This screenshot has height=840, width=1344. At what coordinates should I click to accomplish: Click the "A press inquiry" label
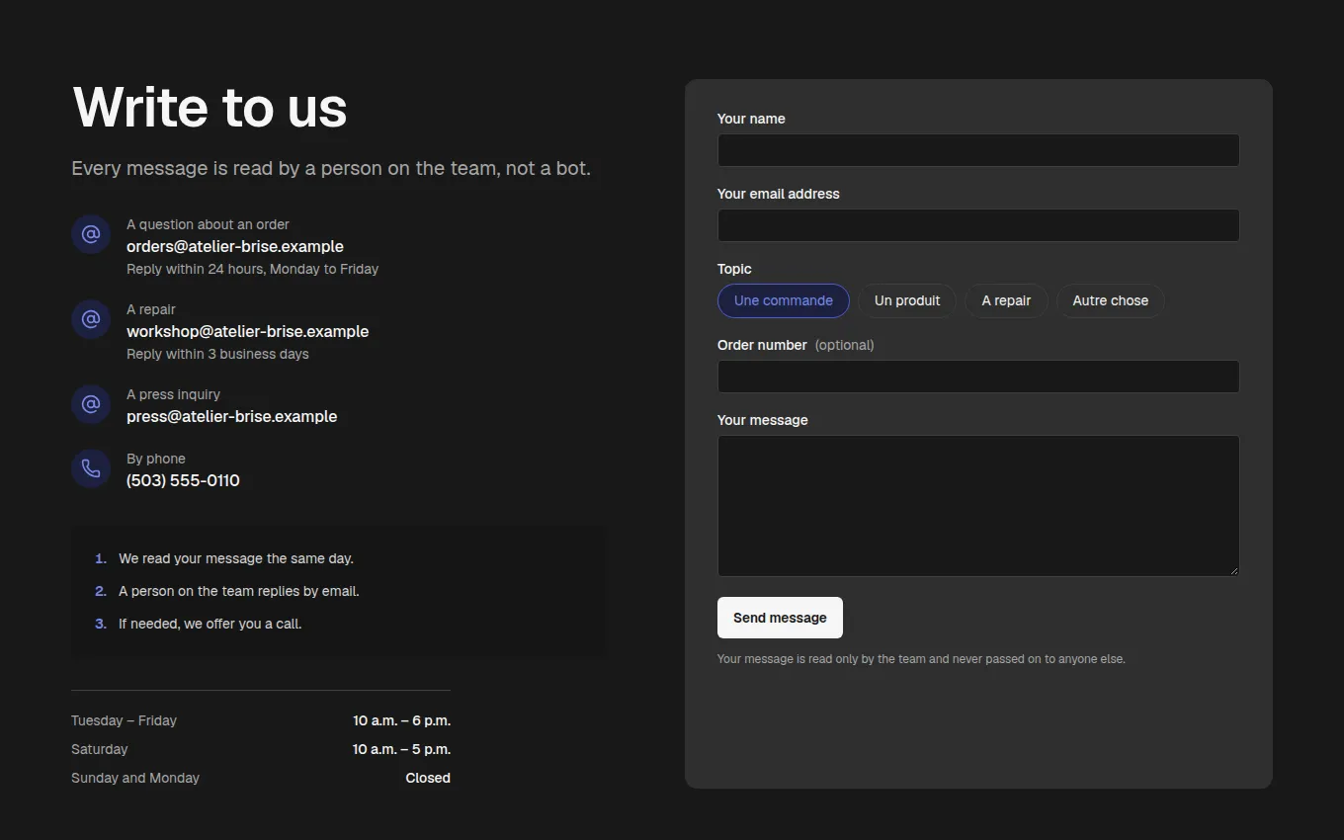173,394
